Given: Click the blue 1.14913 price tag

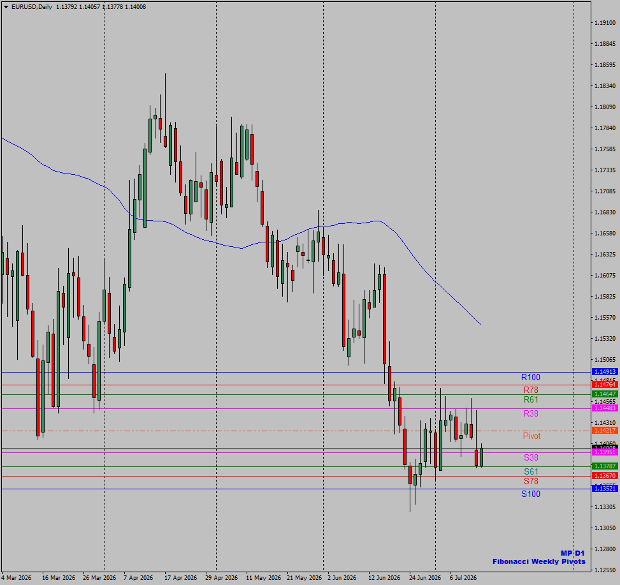Looking at the screenshot, I should 605,372.
